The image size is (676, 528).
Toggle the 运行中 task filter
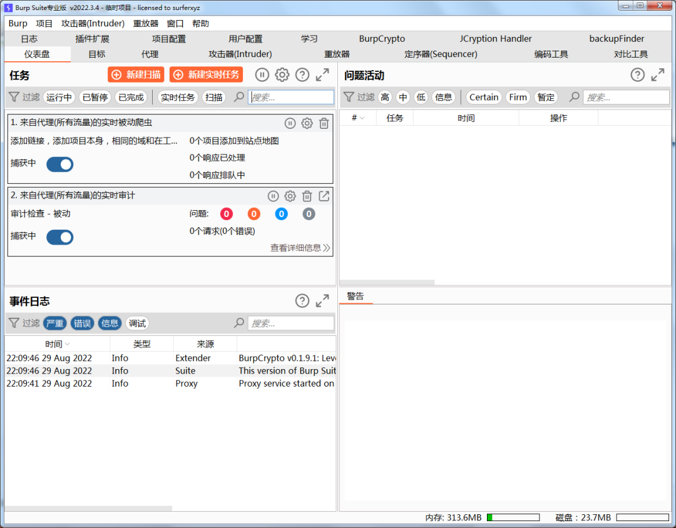click(x=59, y=98)
